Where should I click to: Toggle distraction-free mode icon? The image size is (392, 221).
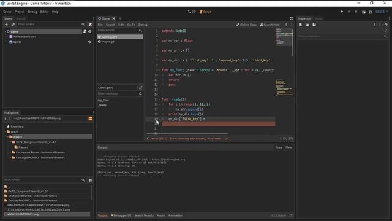tap(292, 18)
